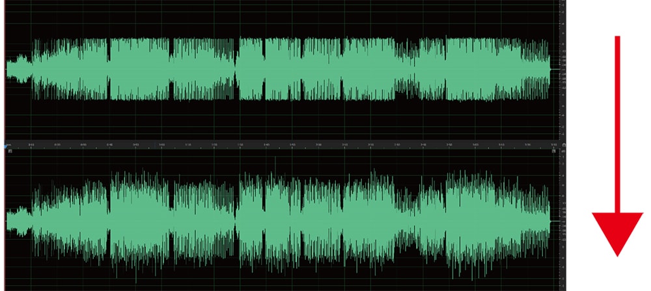Image resolution: width=651 pixels, height=291 pixels.
Task: Click the small icon at lower waveform's top-right corner
Action: [x=553, y=150]
